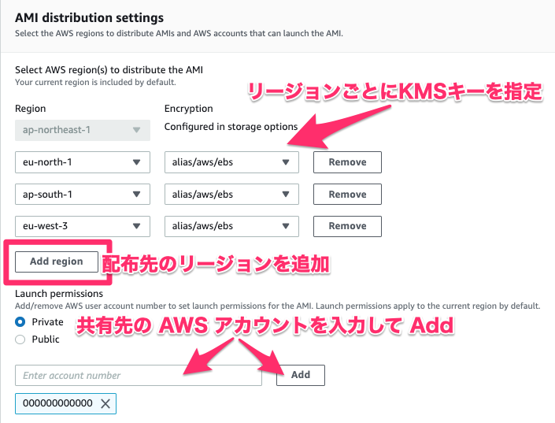This screenshot has height=423, width=555.
Task: Remove the eu-west-3 region row
Action: point(347,226)
